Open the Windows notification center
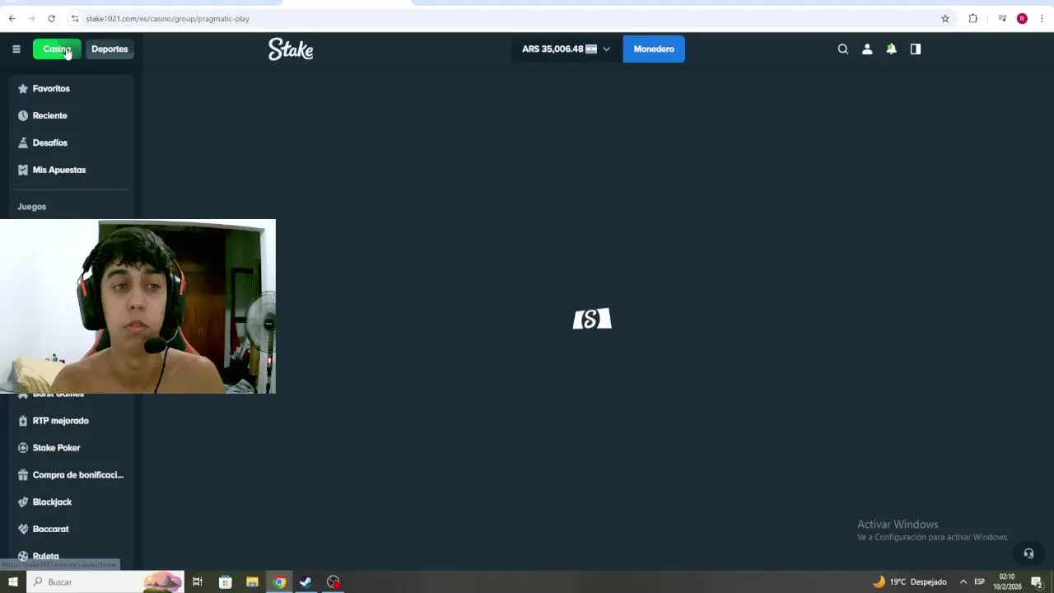 (x=1037, y=582)
